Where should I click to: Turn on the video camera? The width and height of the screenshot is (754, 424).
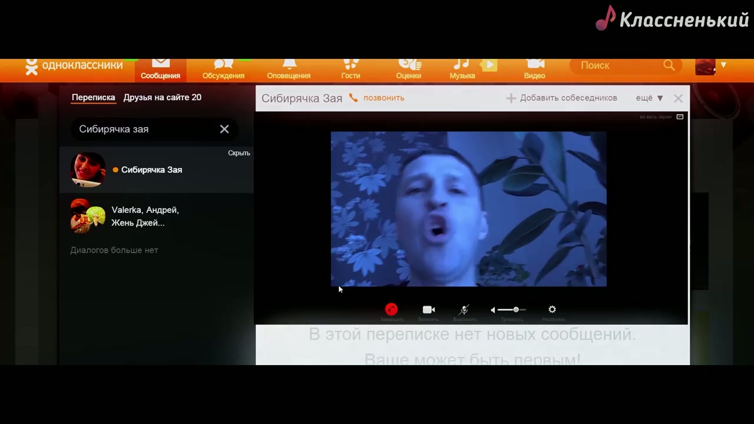(x=428, y=310)
